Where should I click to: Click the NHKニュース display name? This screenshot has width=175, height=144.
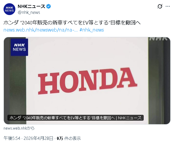click(32, 6)
